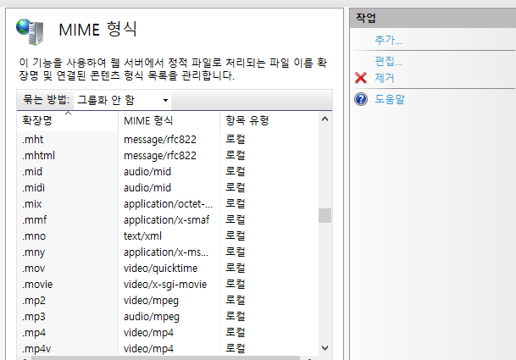Image resolution: width=516 pixels, height=360 pixels.
Task: Click the application/x-smaf MIME type cell
Action: pyautogui.click(x=167, y=220)
